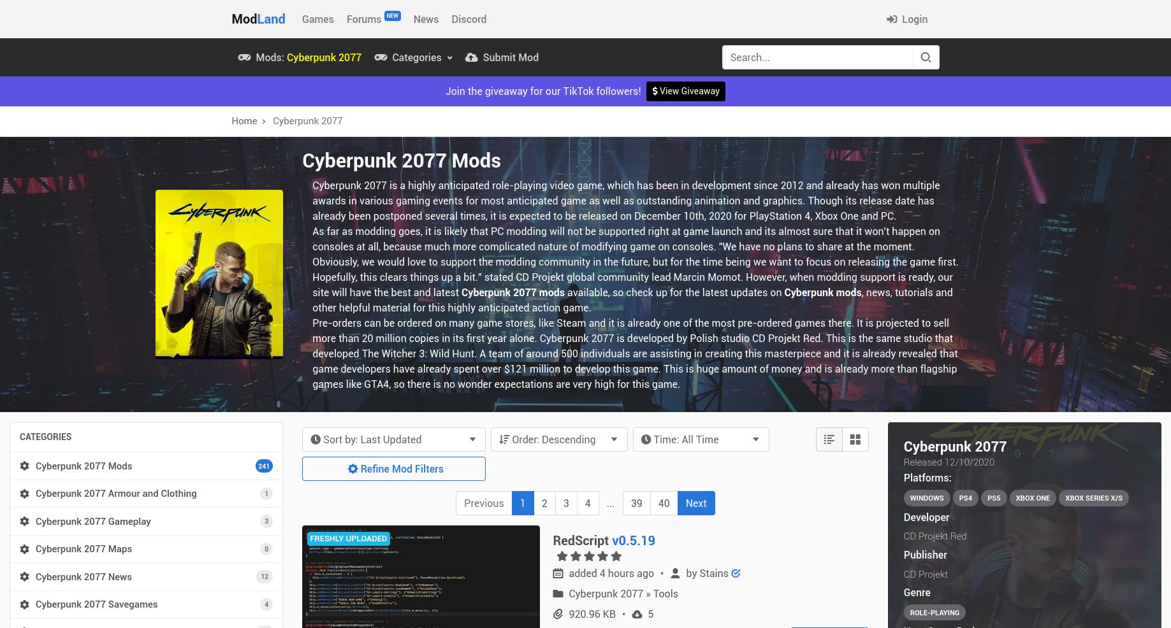
Task: Click the paperclip file size icon
Action: [558, 614]
